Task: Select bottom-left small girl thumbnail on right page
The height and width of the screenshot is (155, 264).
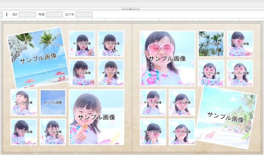Action: click(x=153, y=132)
